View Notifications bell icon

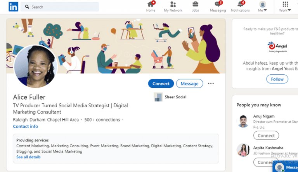click(x=240, y=5)
